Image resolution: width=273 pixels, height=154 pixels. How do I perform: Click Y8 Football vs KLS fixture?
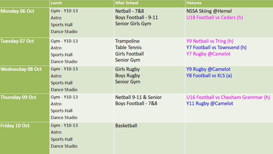pos(209,75)
